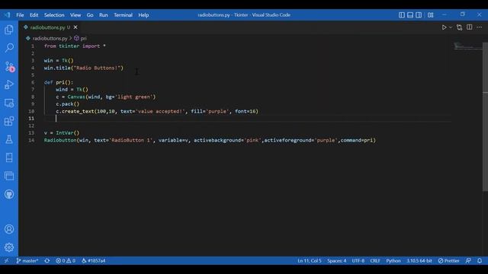Image resolution: width=488 pixels, height=274 pixels.
Task: Open the Go menu
Action: point(90,15)
